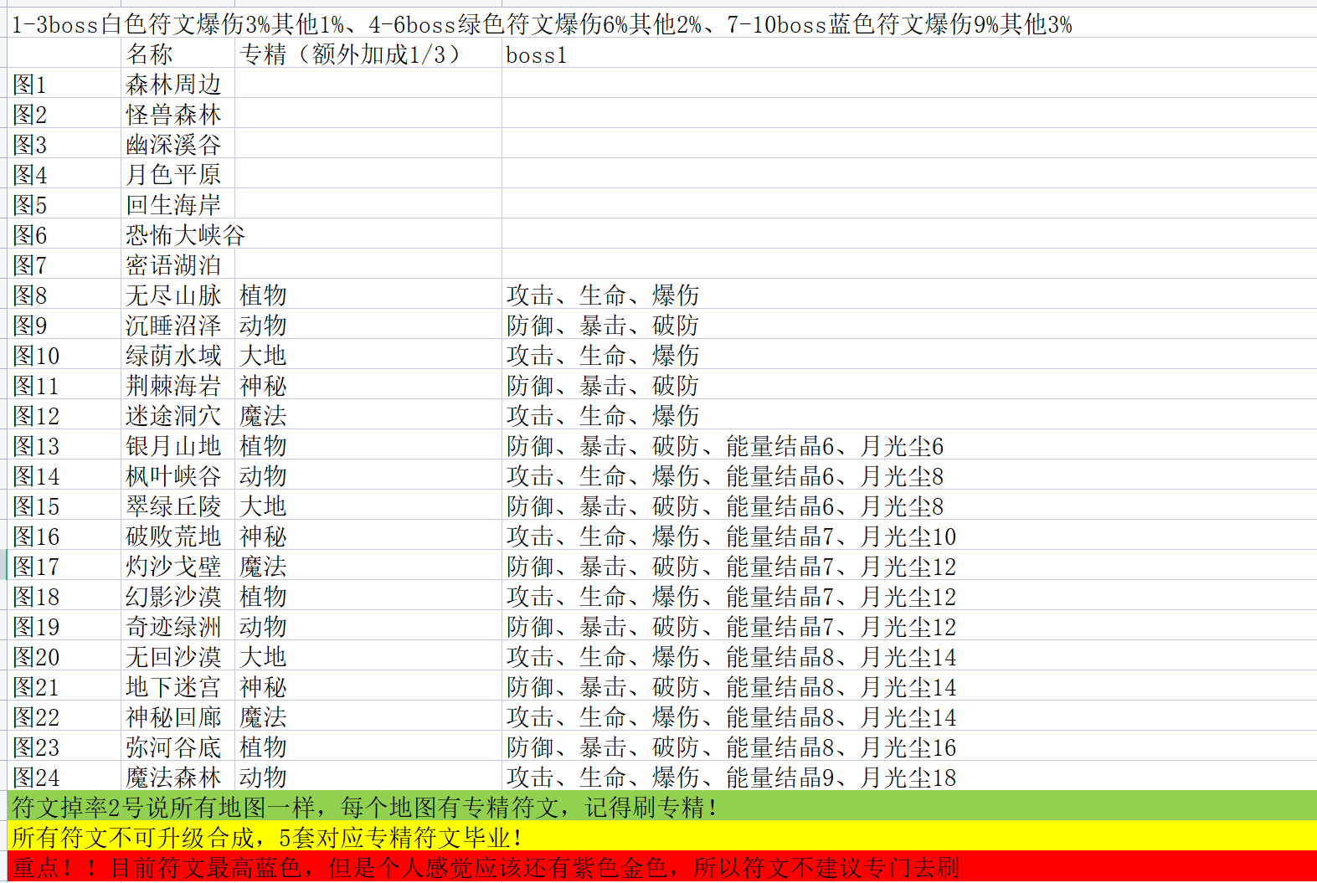Select the red row starting with '重点！！'
This screenshot has width=1317, height=883.
[x=662, y=867]
